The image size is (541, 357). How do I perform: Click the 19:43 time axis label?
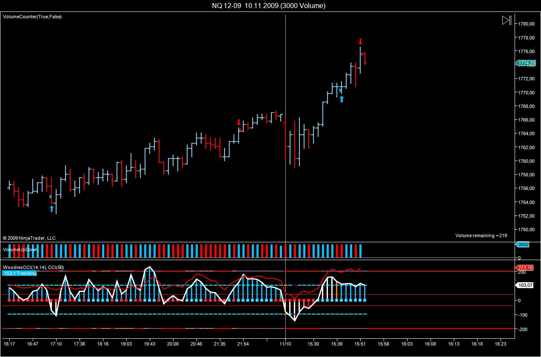click(x=150, y=343)
